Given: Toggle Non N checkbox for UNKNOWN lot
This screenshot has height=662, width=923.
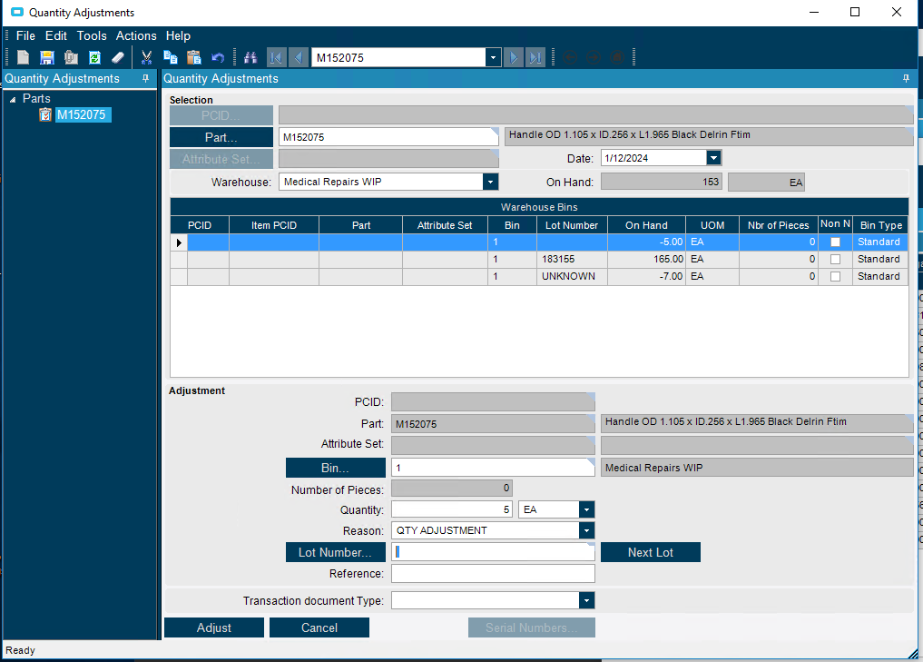Looking at the screenshot, I should pos(835,277).
